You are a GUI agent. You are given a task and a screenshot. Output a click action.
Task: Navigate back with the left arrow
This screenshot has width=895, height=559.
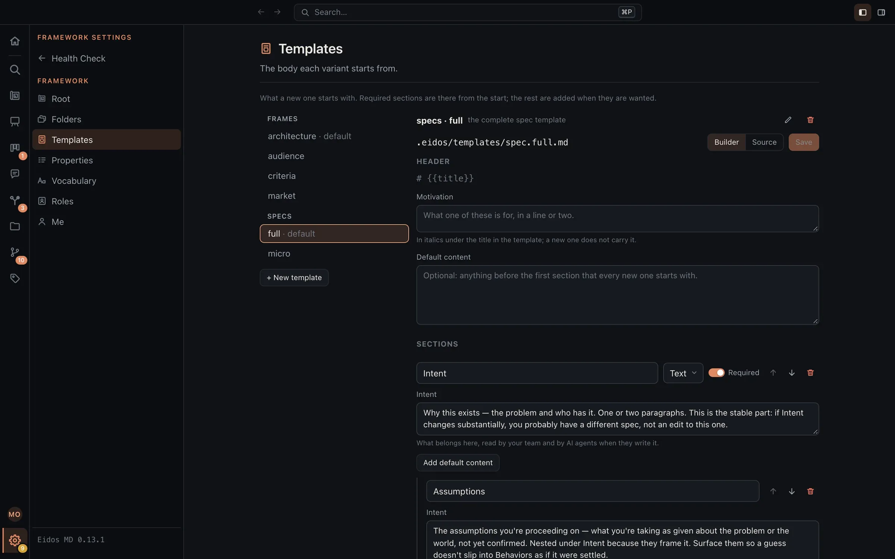tap(261, 12)
